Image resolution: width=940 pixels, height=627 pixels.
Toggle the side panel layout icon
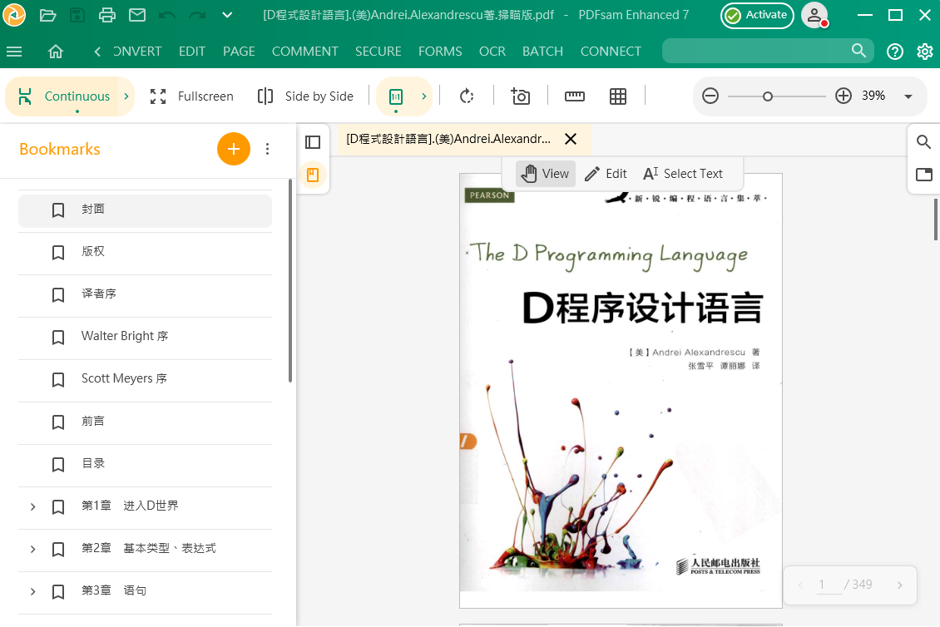coord(313,142)
